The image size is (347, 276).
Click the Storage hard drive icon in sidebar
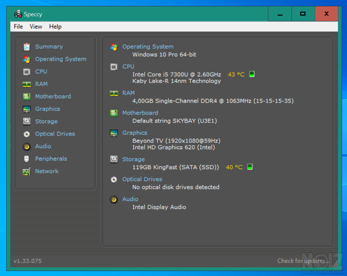(x=27, y=122)
